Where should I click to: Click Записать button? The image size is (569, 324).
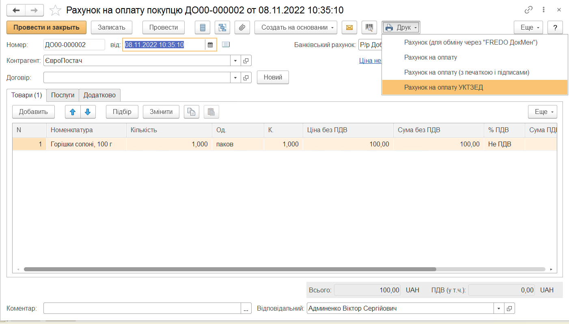(112, 28)
